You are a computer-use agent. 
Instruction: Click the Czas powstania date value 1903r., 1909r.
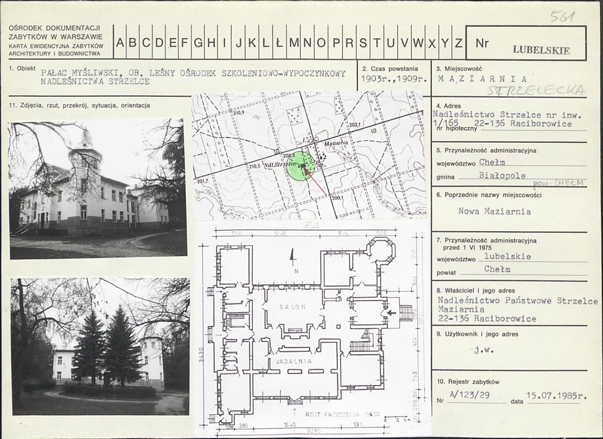click(394, 79)
